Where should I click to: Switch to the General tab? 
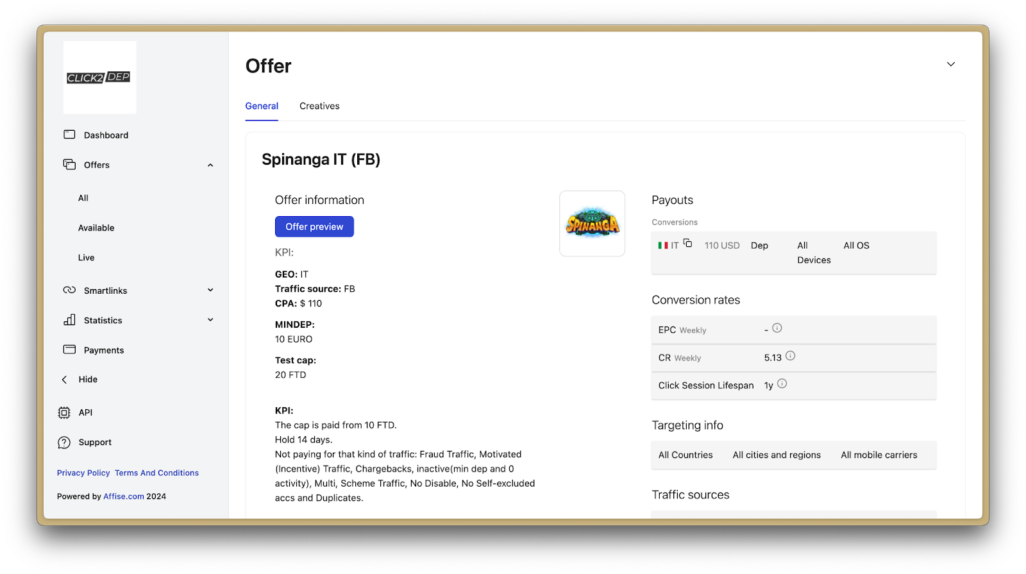(262, 106)
